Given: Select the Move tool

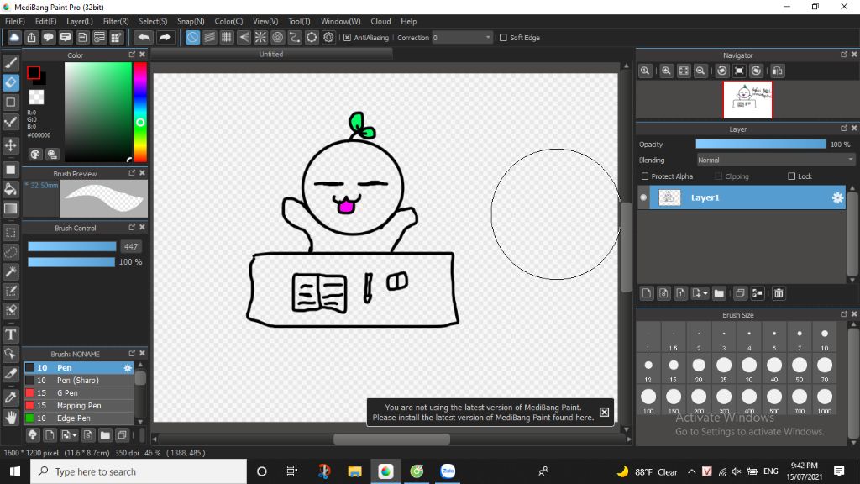Looking at the screenshot, I should pos(10,146).
